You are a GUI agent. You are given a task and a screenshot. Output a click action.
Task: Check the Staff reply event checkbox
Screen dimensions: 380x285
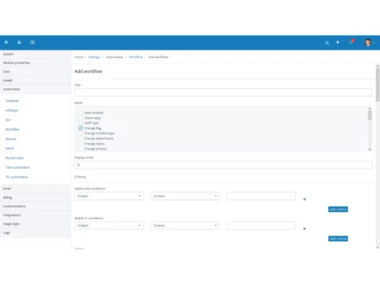tap(81, 123)
